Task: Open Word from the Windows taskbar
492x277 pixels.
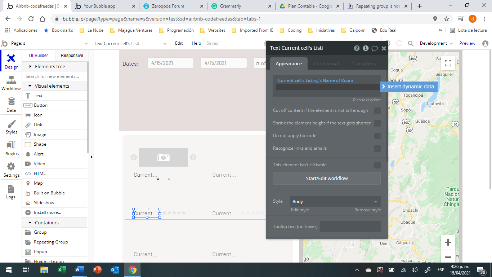Action: click(x=80, y=270)
